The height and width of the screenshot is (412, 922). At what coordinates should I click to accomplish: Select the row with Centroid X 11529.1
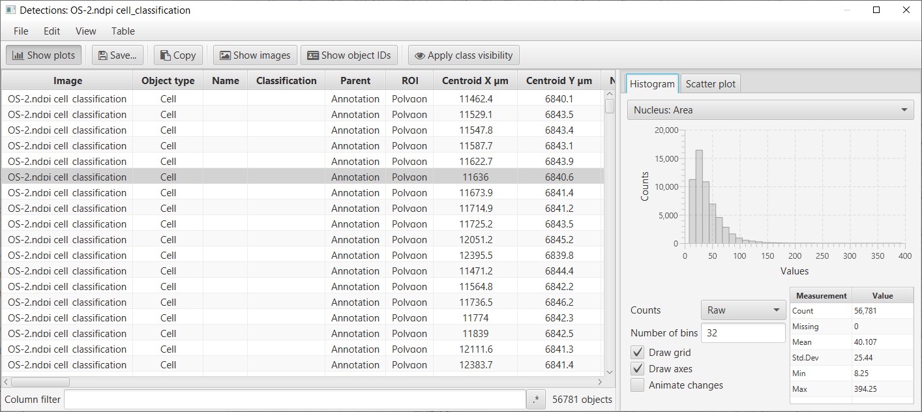[303, 115]
